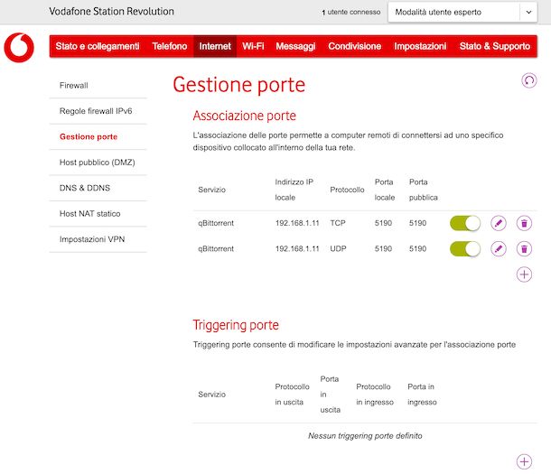551x474 pixels.
Task: Click qBittorrent service name in UDP row
Action: [x=216, y=249]
